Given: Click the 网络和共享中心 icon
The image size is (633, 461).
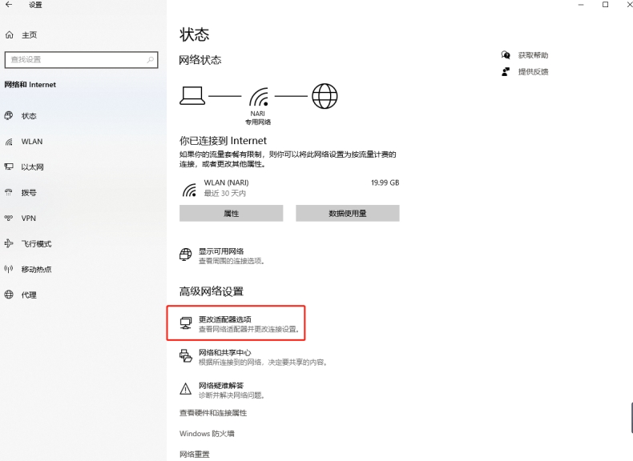Looking at the screenshot, I should pyautogui.click(x=186, y=355).
